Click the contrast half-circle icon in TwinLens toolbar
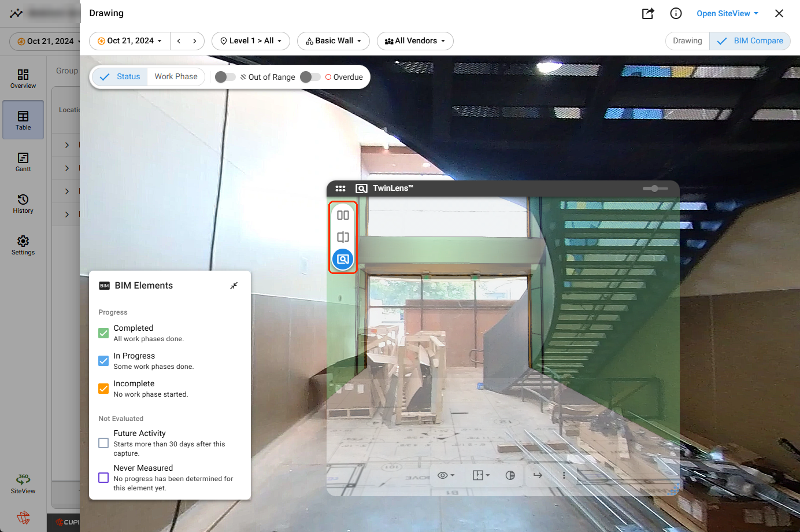The image size is (800, 532). point(510,475)
